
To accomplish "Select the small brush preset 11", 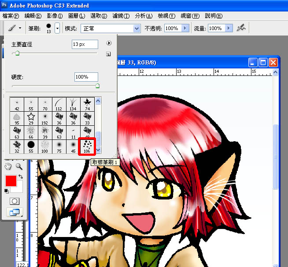I will 73,132.
